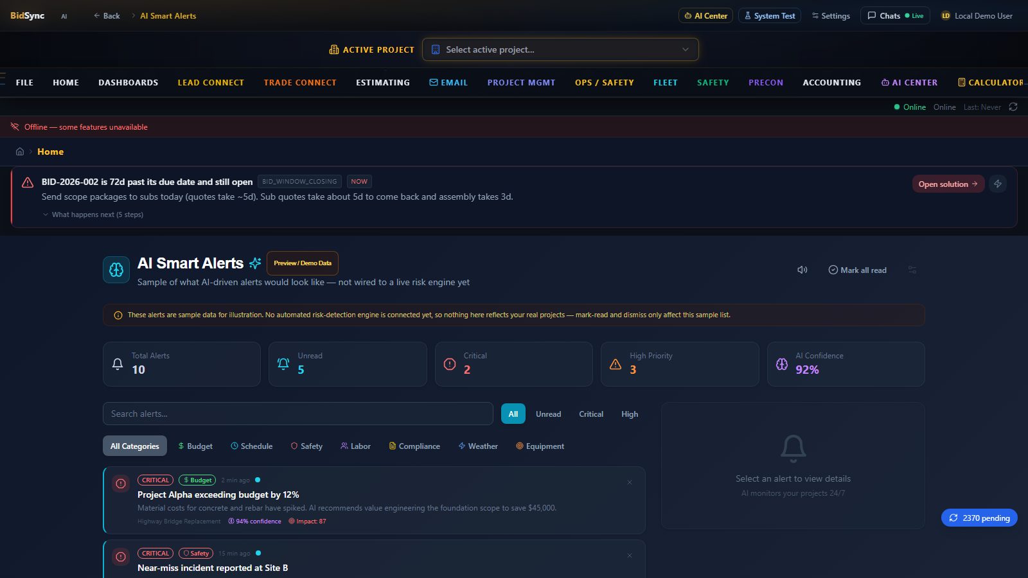The height and width of the screenshot is (578, 1028).
Task: Filter alerts by Unread
Action: (549, 414)
